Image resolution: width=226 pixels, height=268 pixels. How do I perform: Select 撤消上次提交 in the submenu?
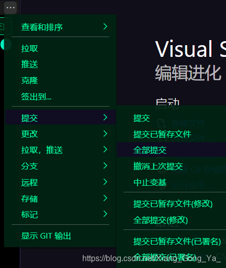pos(171,166)
